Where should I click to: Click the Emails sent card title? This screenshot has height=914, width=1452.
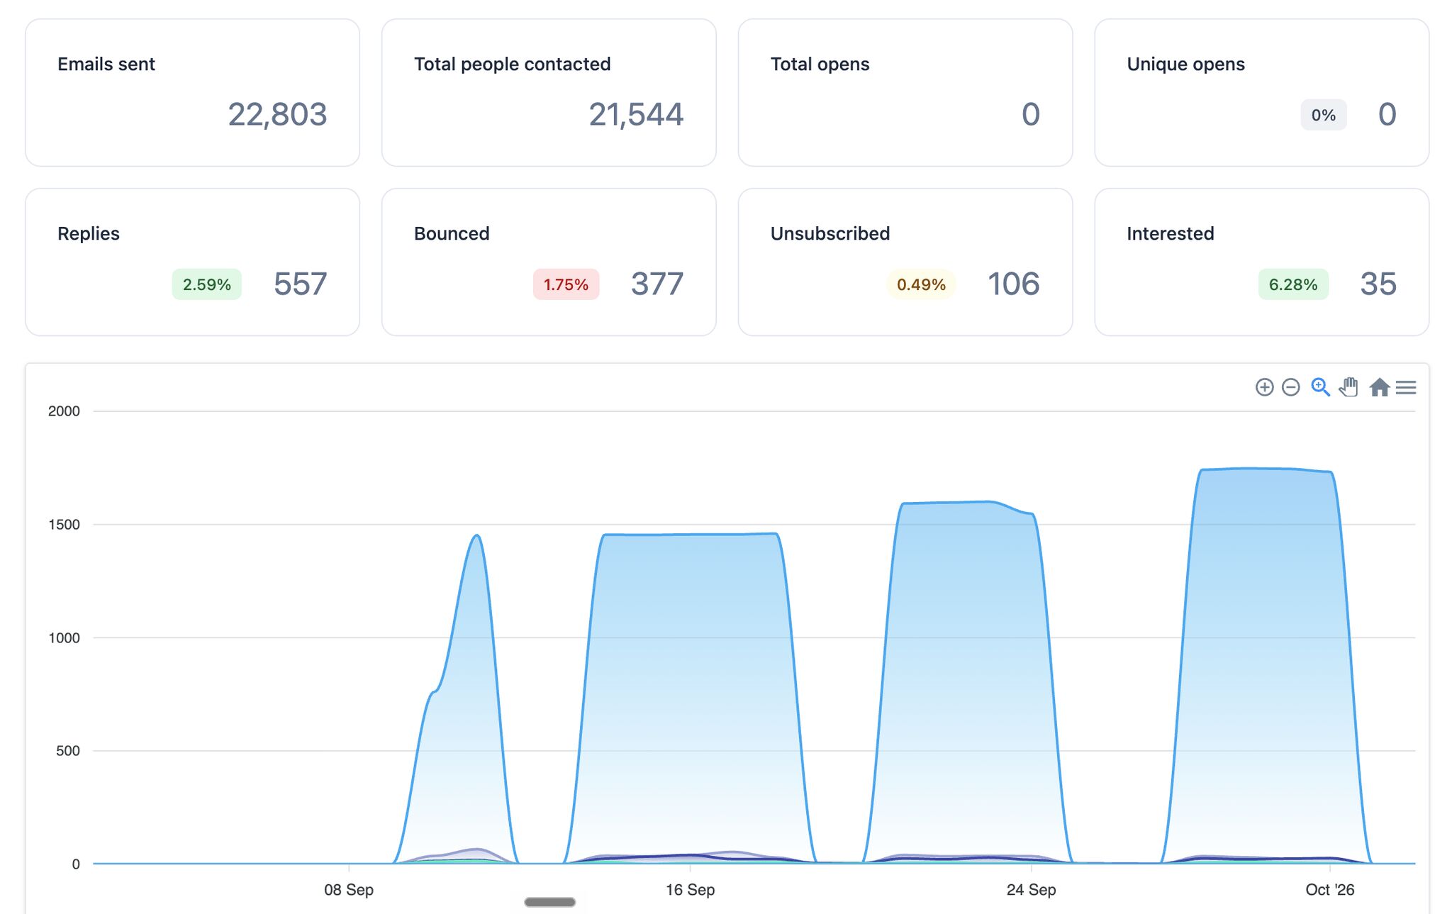click(x=106, y=64)
